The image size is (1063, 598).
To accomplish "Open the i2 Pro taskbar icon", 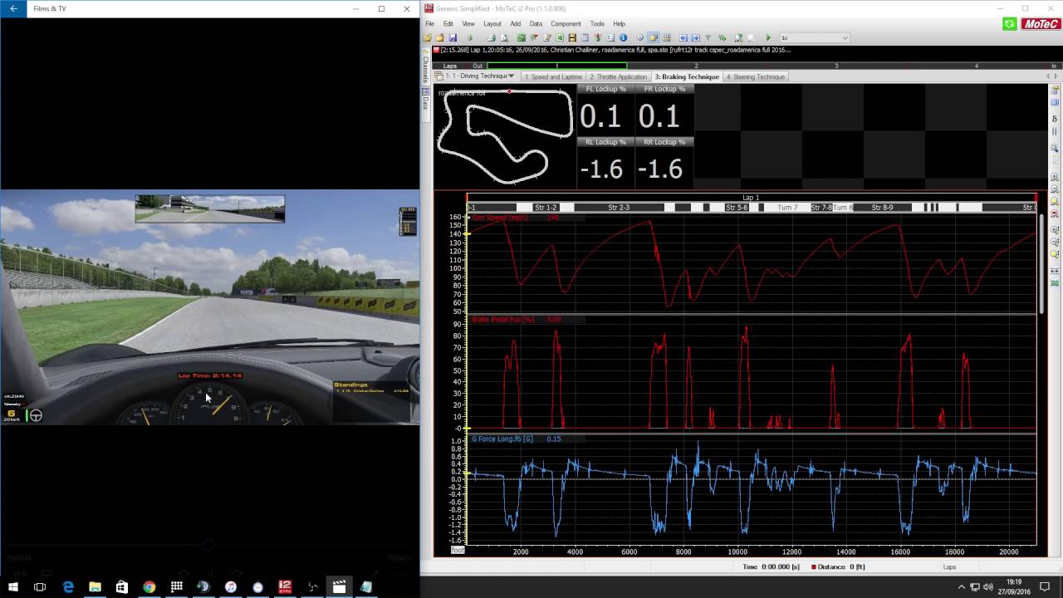I will point(285,586).
